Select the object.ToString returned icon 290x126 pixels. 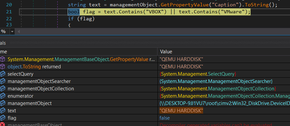(2, 67)
